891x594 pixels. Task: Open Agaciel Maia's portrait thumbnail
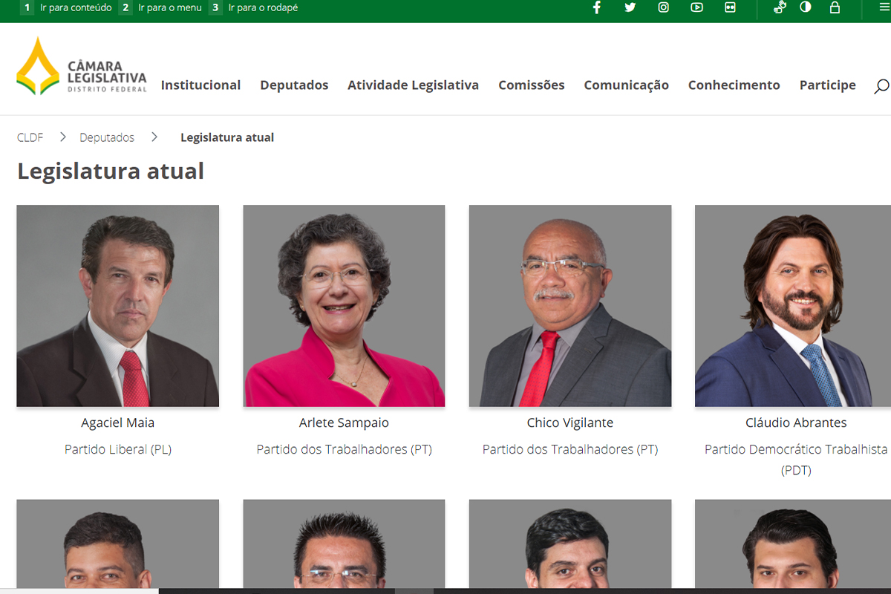click(117, 306)
